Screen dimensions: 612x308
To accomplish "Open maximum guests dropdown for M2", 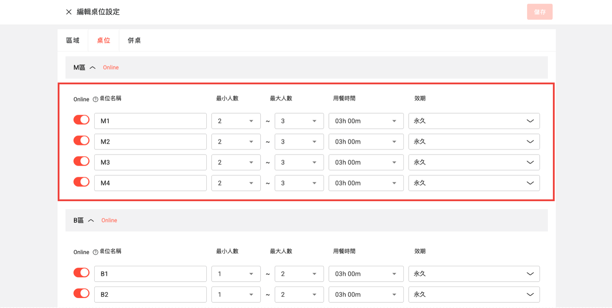I will 299,142.
